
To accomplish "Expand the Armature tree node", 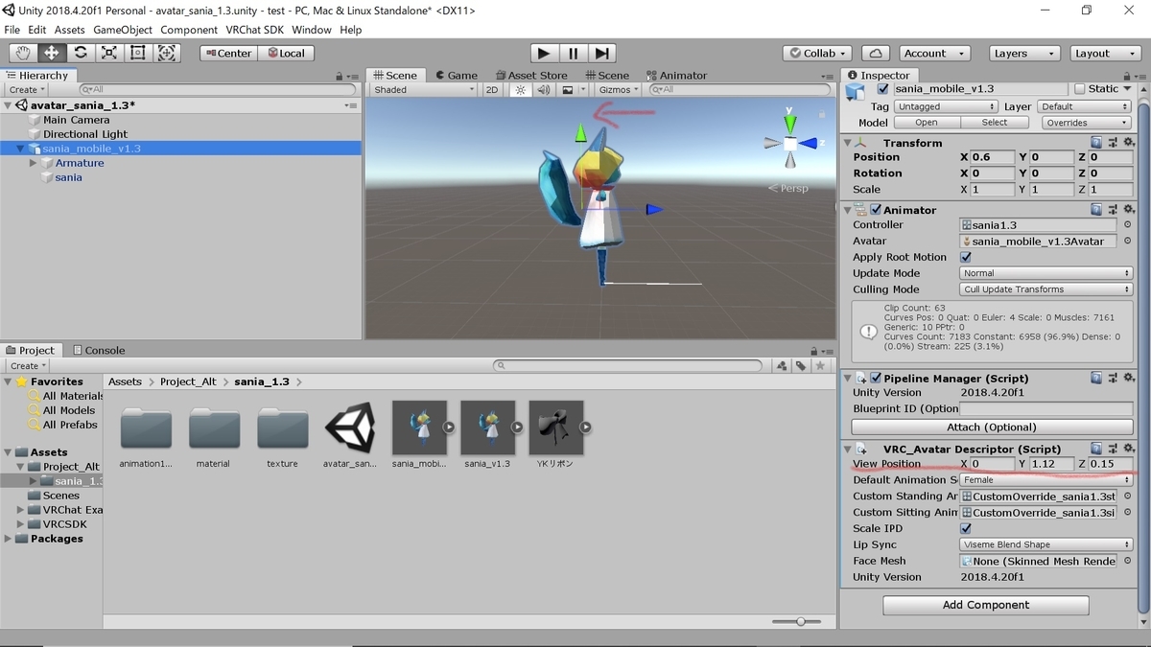I will 34,163.
